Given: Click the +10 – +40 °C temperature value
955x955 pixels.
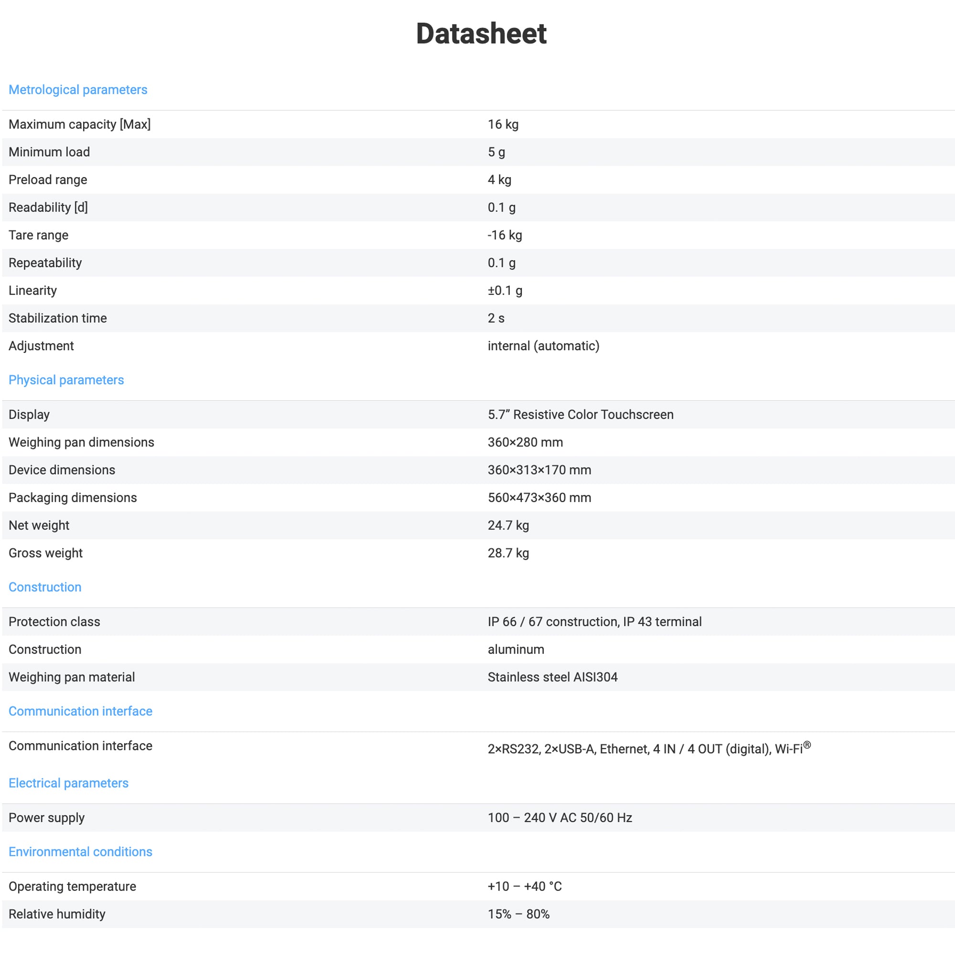Looking at the screenshot, I should coord(524,886).
